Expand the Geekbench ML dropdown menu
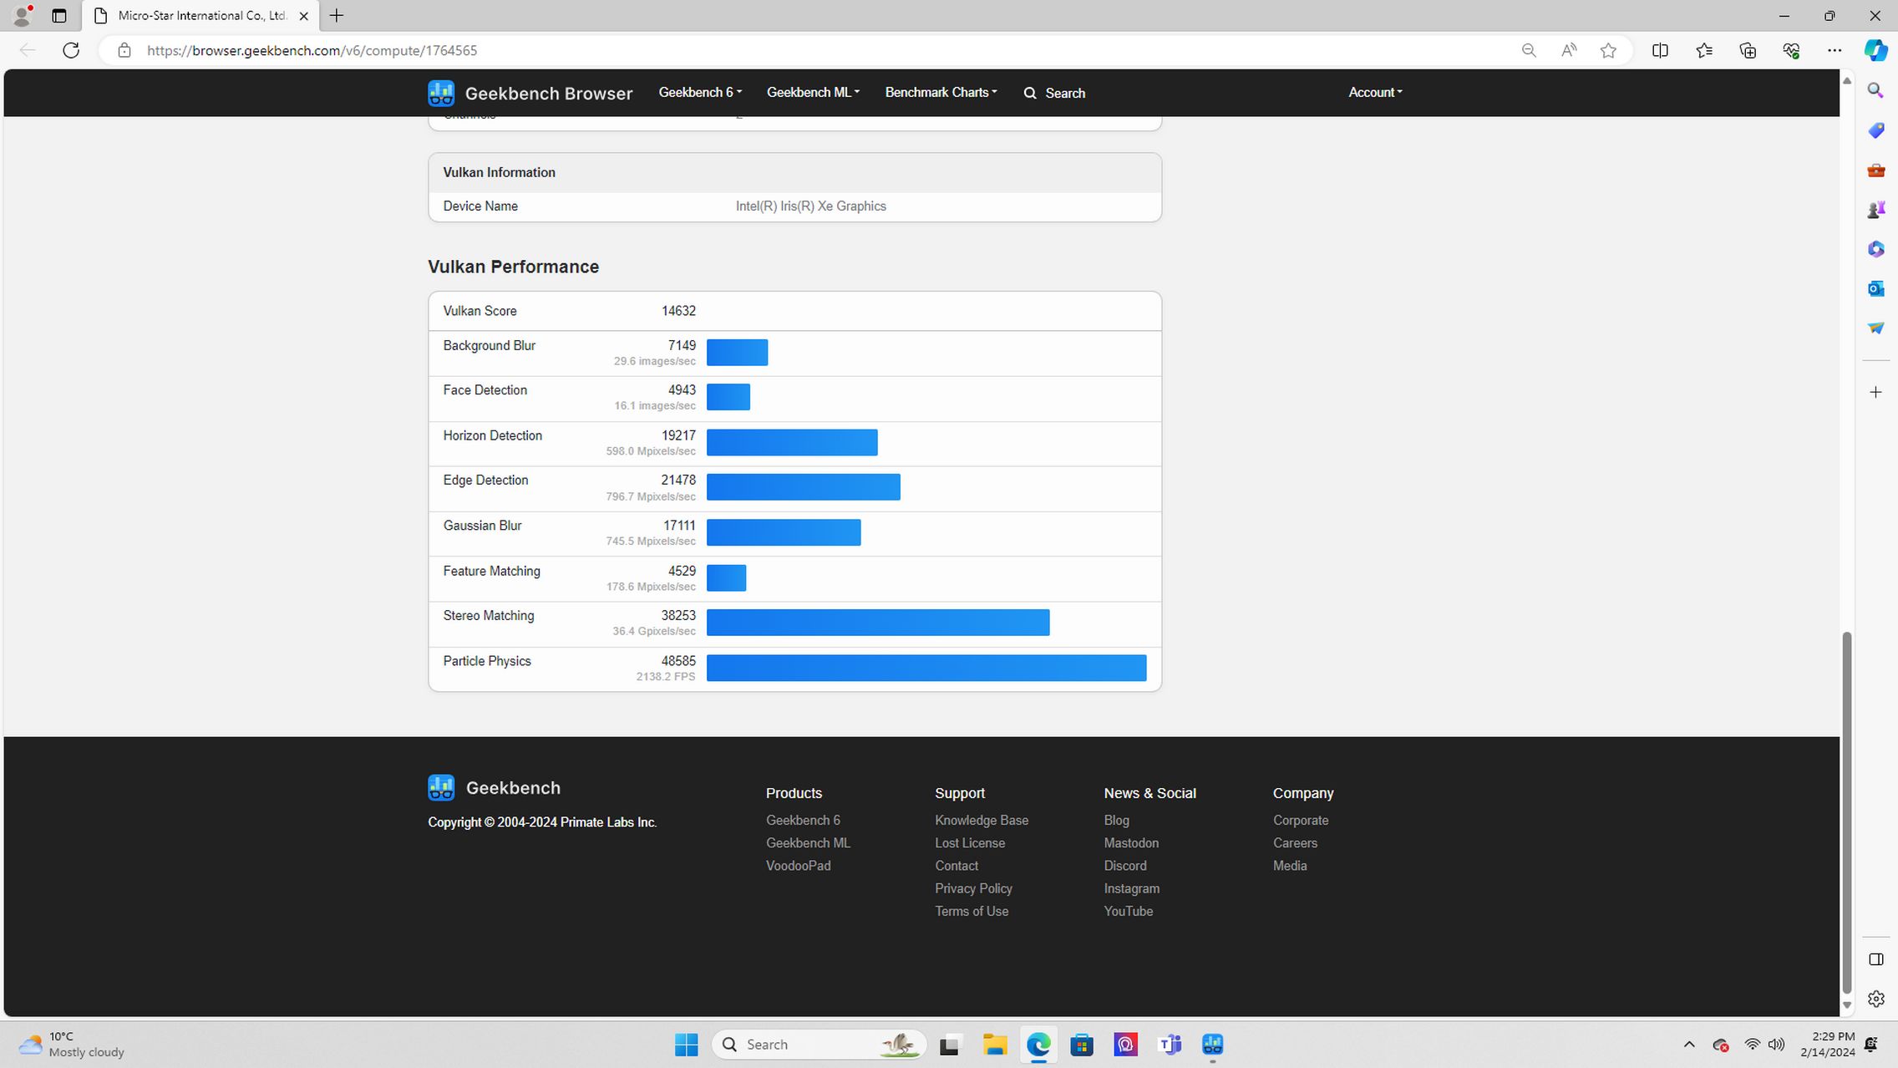The width and height of the screenshot is (1898, 1068). (x=813, y=92)
